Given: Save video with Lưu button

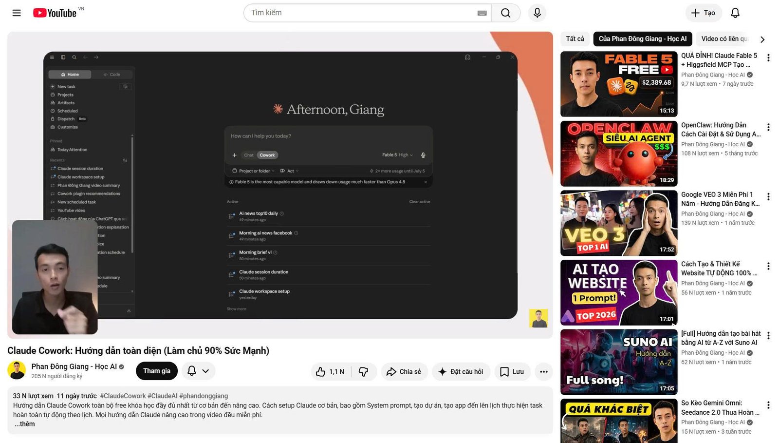Looking at the screenshot, I should [512, 371].
